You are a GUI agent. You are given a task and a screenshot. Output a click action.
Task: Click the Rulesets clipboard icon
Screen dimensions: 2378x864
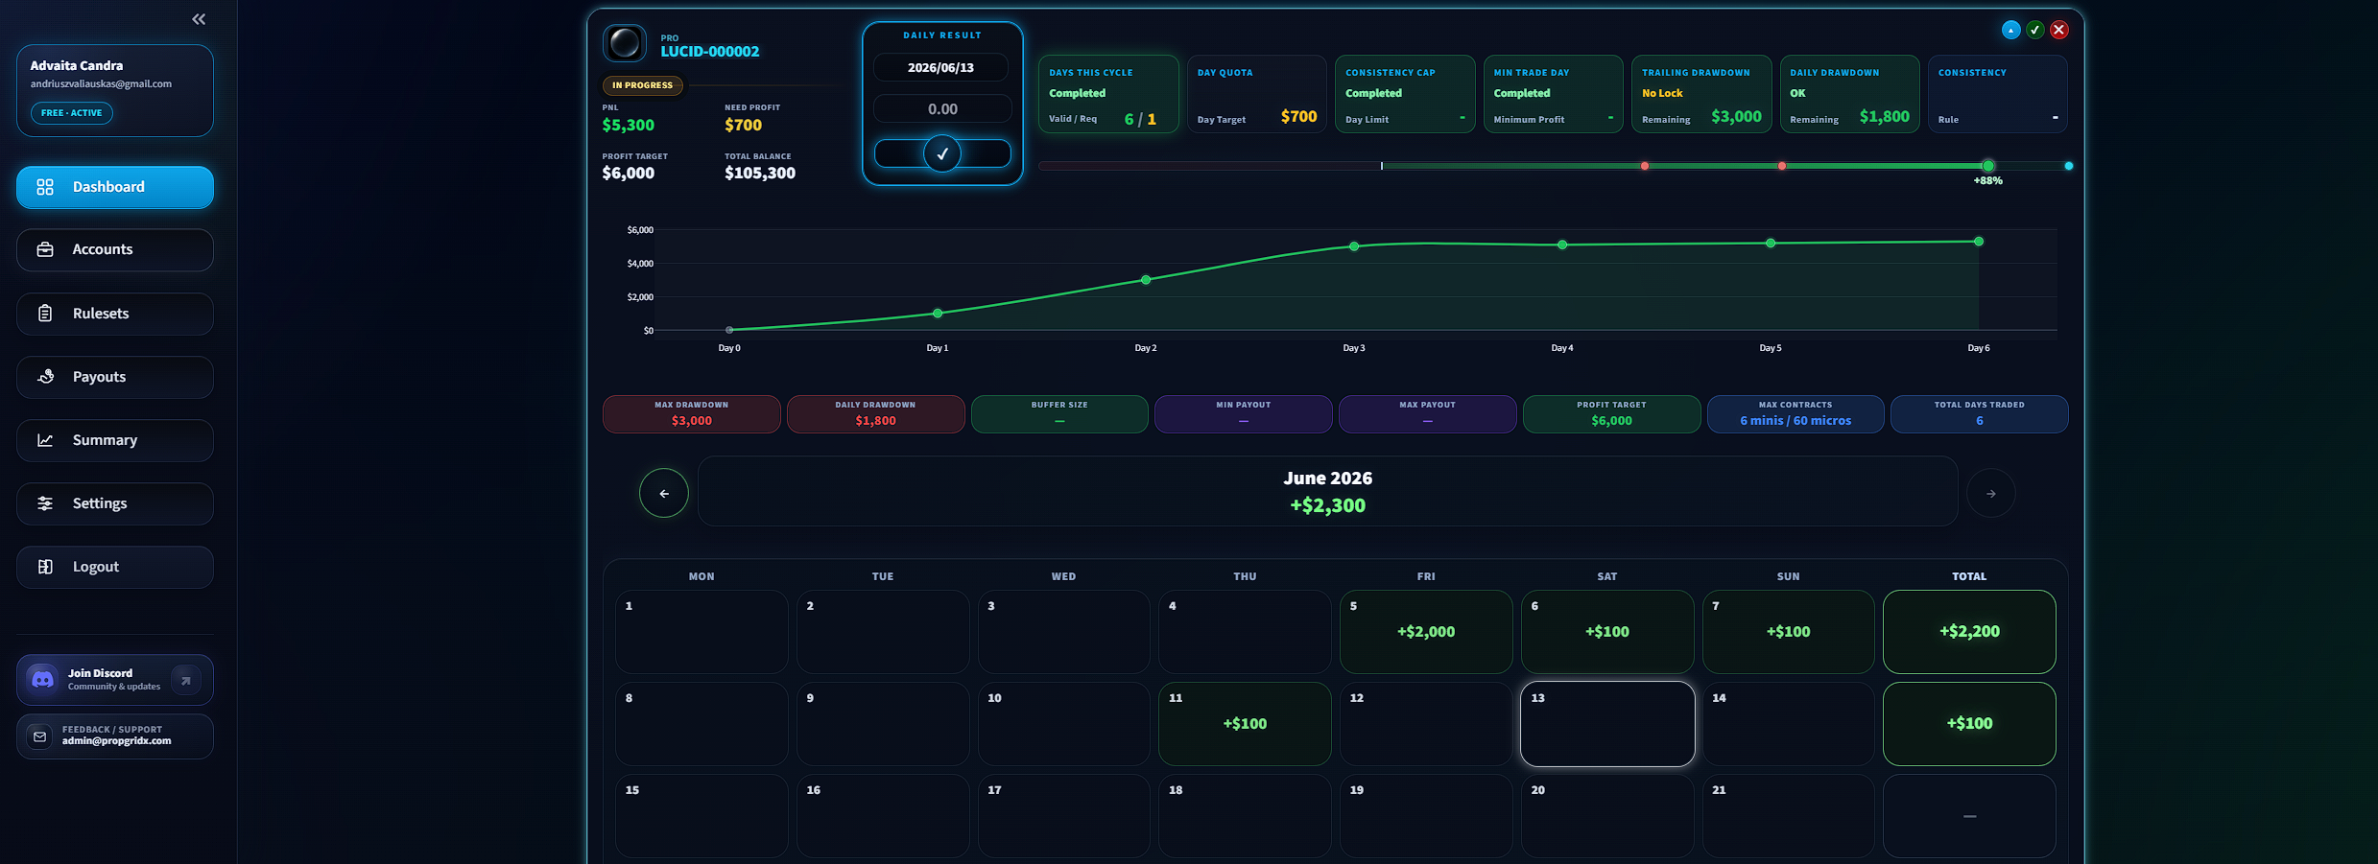[45, 314]
